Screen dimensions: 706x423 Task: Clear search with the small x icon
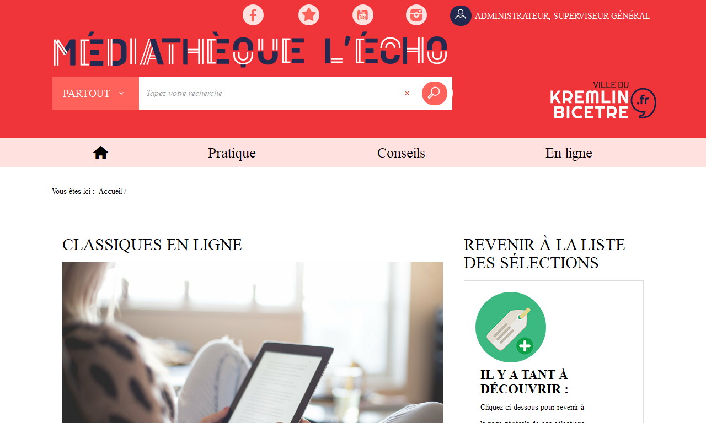click(407, 93)
